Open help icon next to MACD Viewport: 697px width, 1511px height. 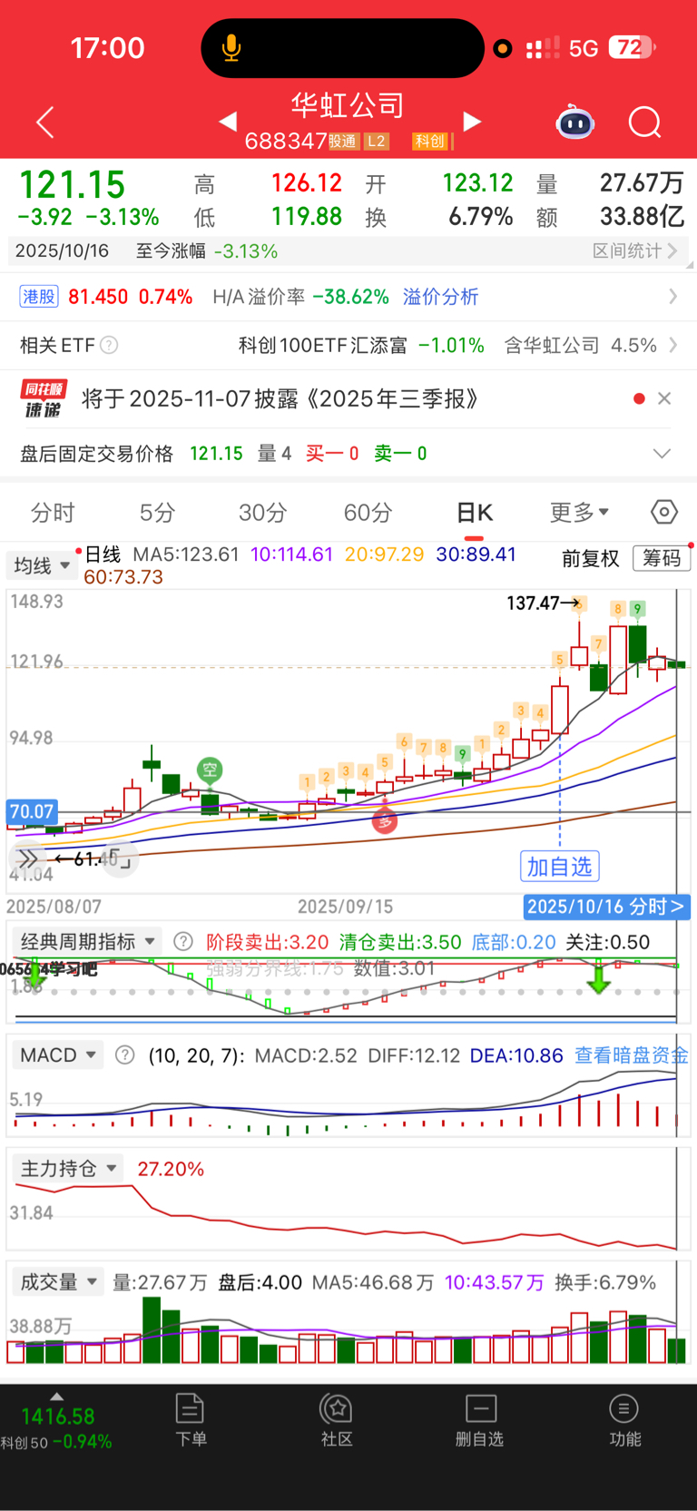pos(125,1055)
